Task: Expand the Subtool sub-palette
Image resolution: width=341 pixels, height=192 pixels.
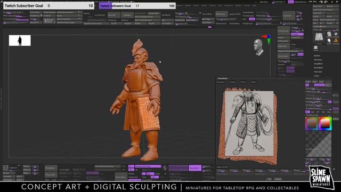Action: tap(317, 55)
